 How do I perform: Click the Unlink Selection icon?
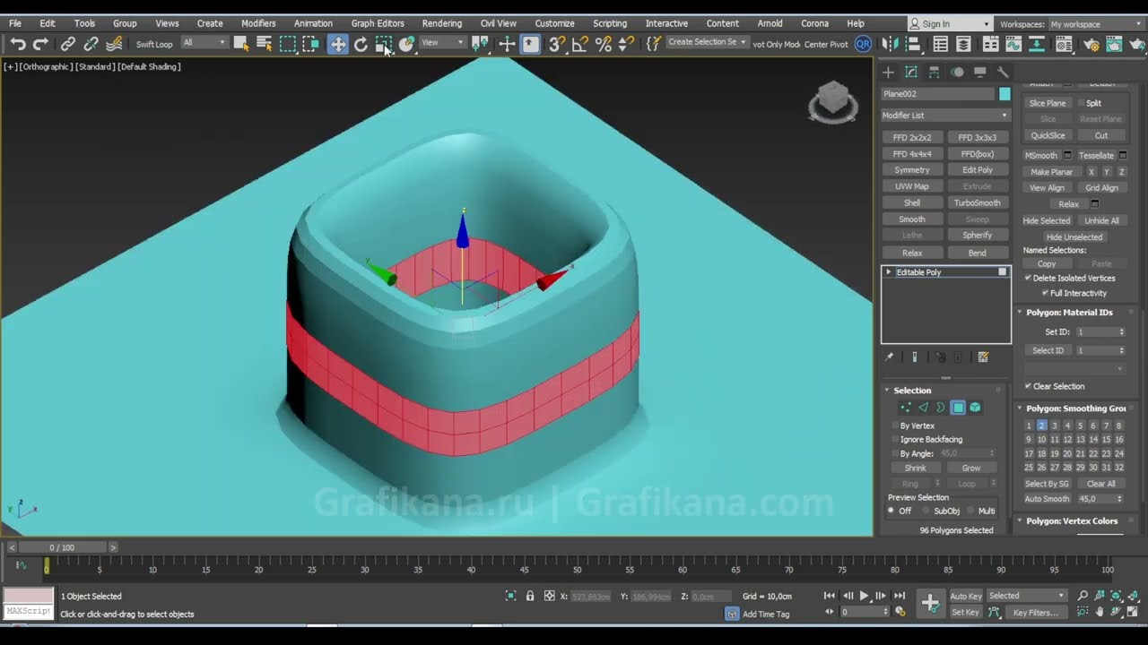click(91, 43)
